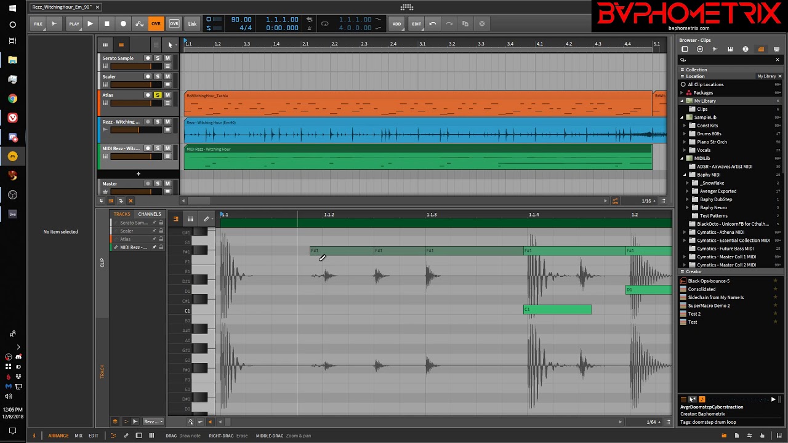Toggle drum grid view icon in editor
788x443 pixels.
(191, 218)
